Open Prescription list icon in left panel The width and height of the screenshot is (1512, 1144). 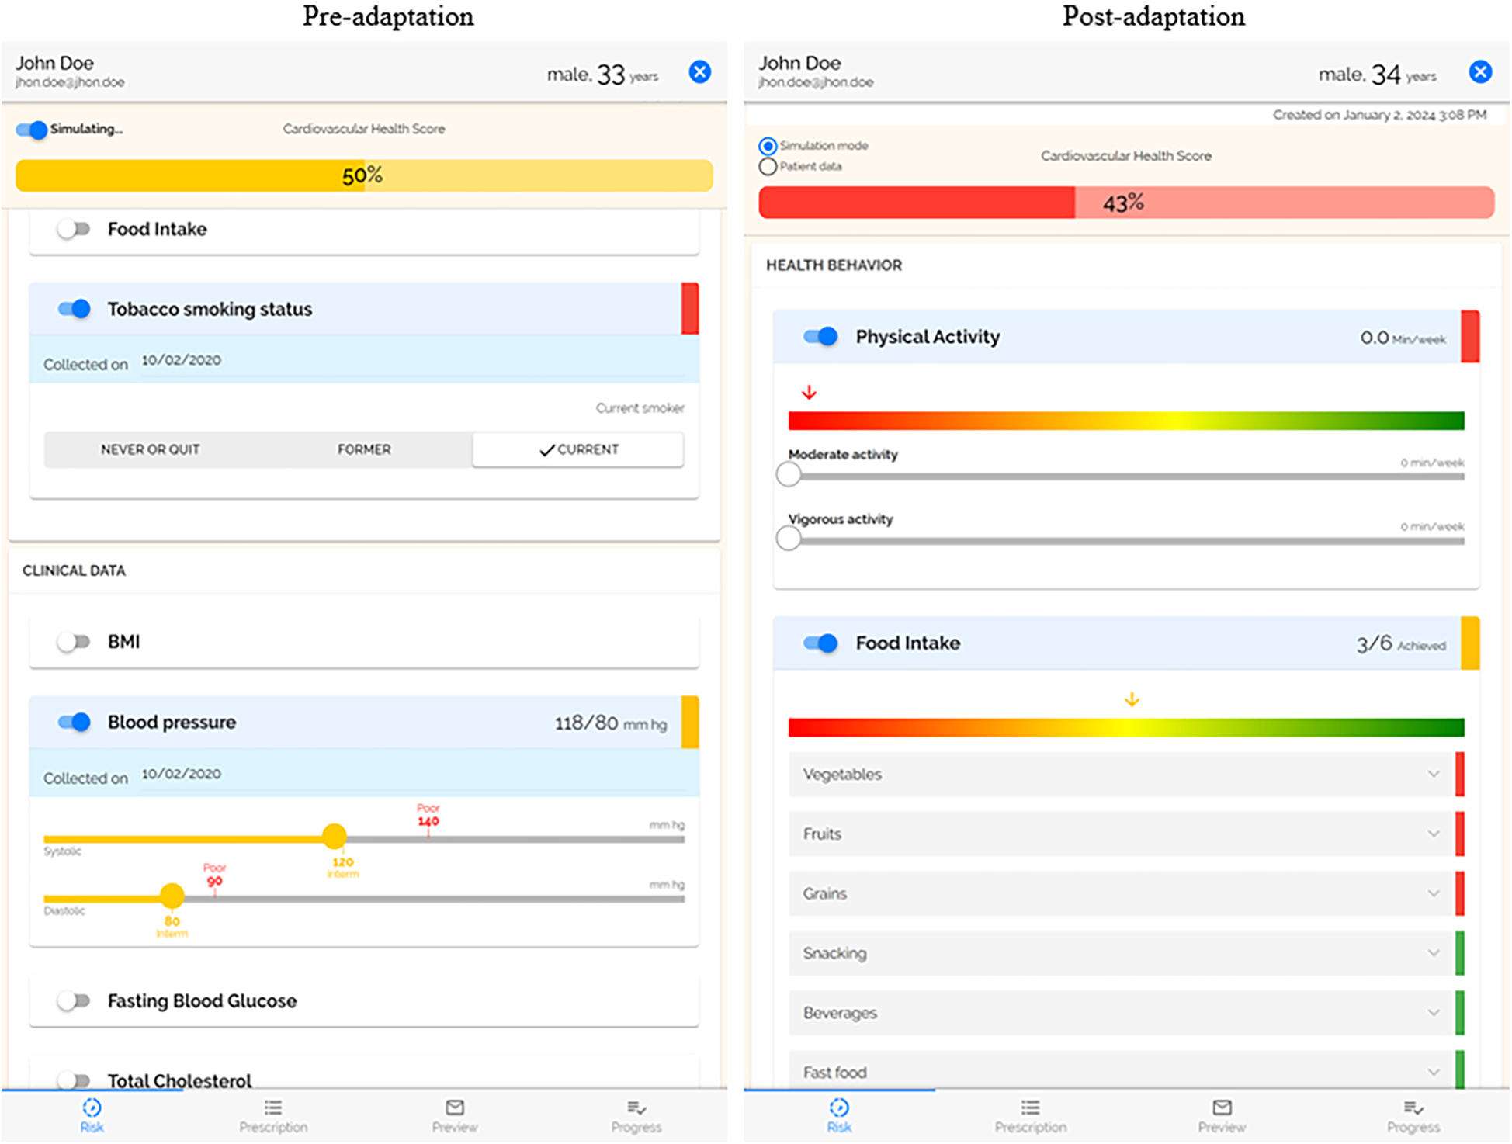273,1108
